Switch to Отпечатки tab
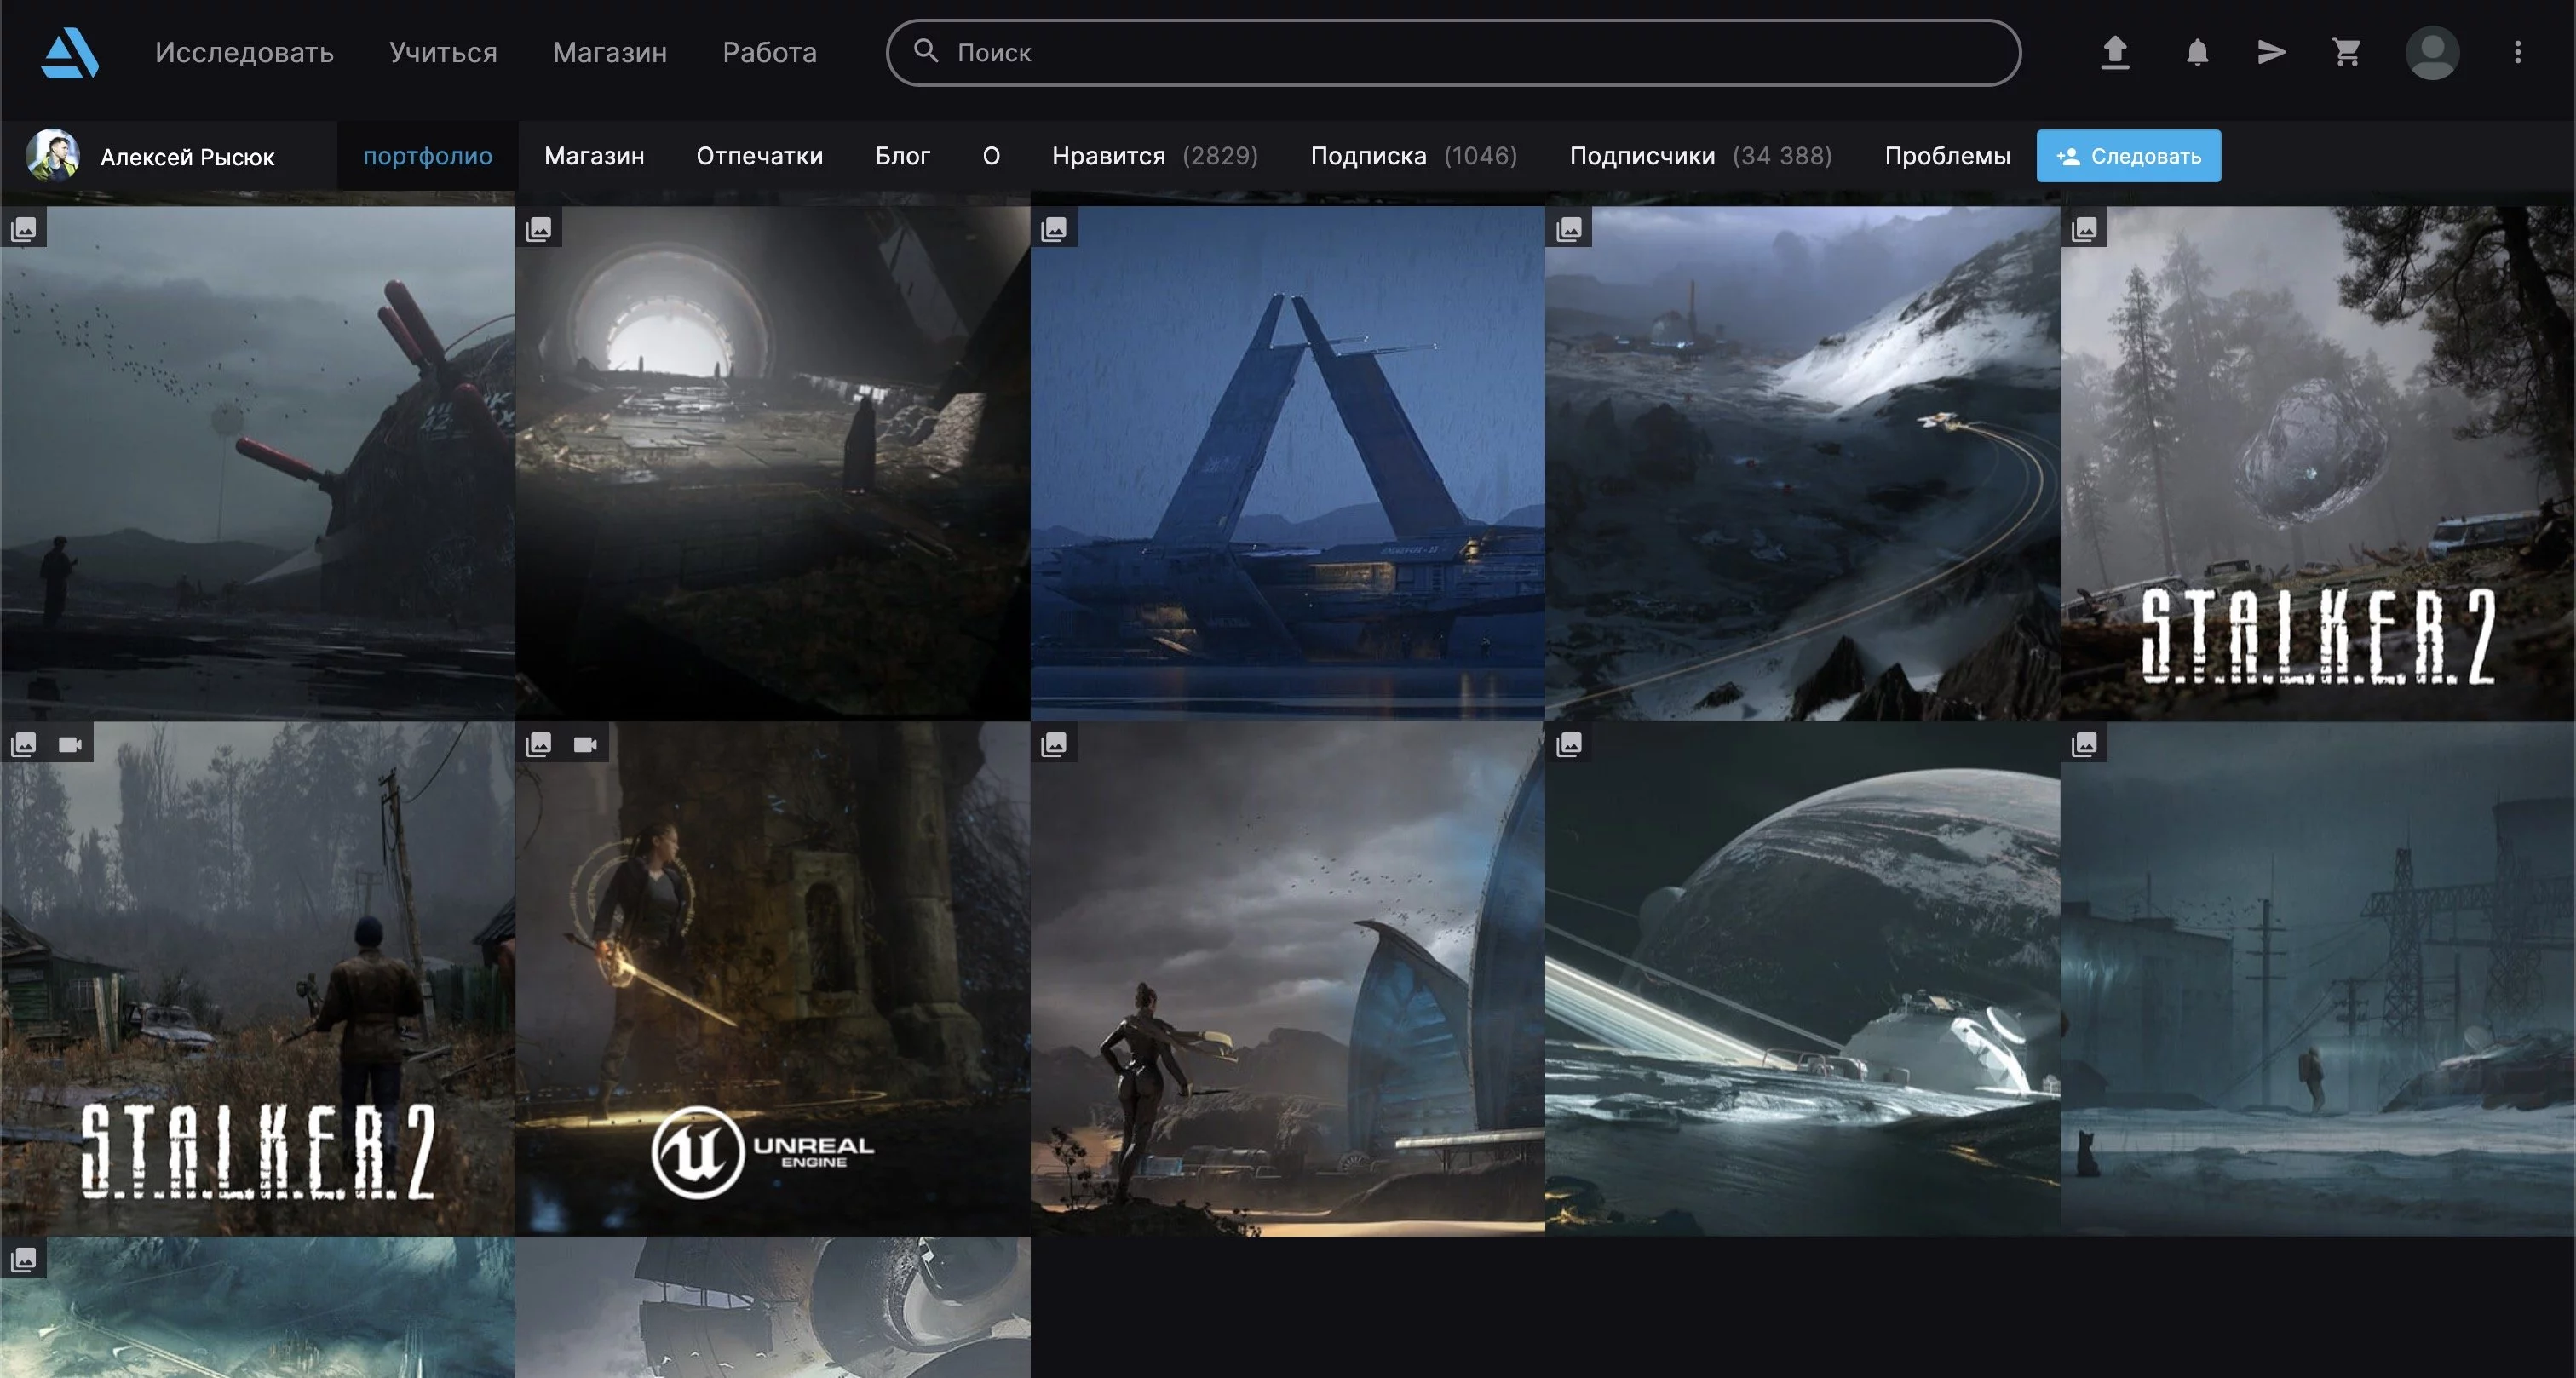The width and height of the screenshot is (2576, 1378). click(x=759, y=156)
